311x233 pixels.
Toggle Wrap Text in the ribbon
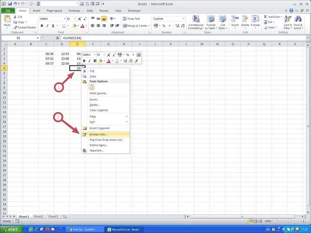click(130, 19)
